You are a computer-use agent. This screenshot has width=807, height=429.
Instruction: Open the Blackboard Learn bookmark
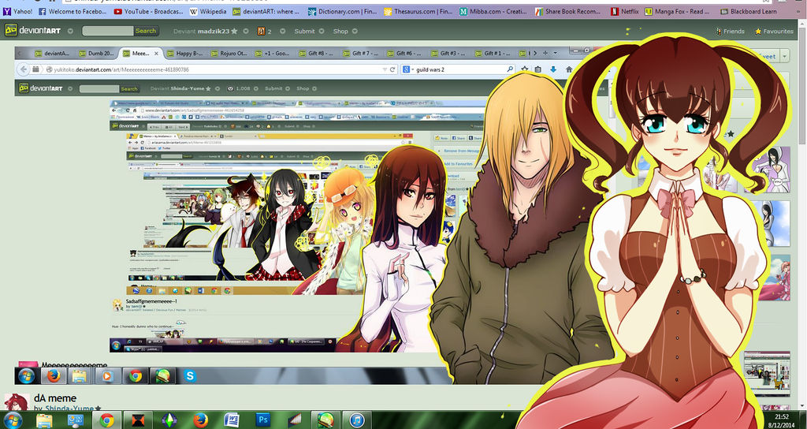(x=749, y=11)
